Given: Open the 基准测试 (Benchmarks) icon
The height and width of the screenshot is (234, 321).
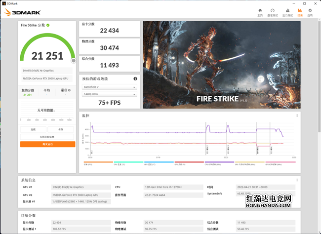Looking at the screenshot, I should [x=272, y=12].
